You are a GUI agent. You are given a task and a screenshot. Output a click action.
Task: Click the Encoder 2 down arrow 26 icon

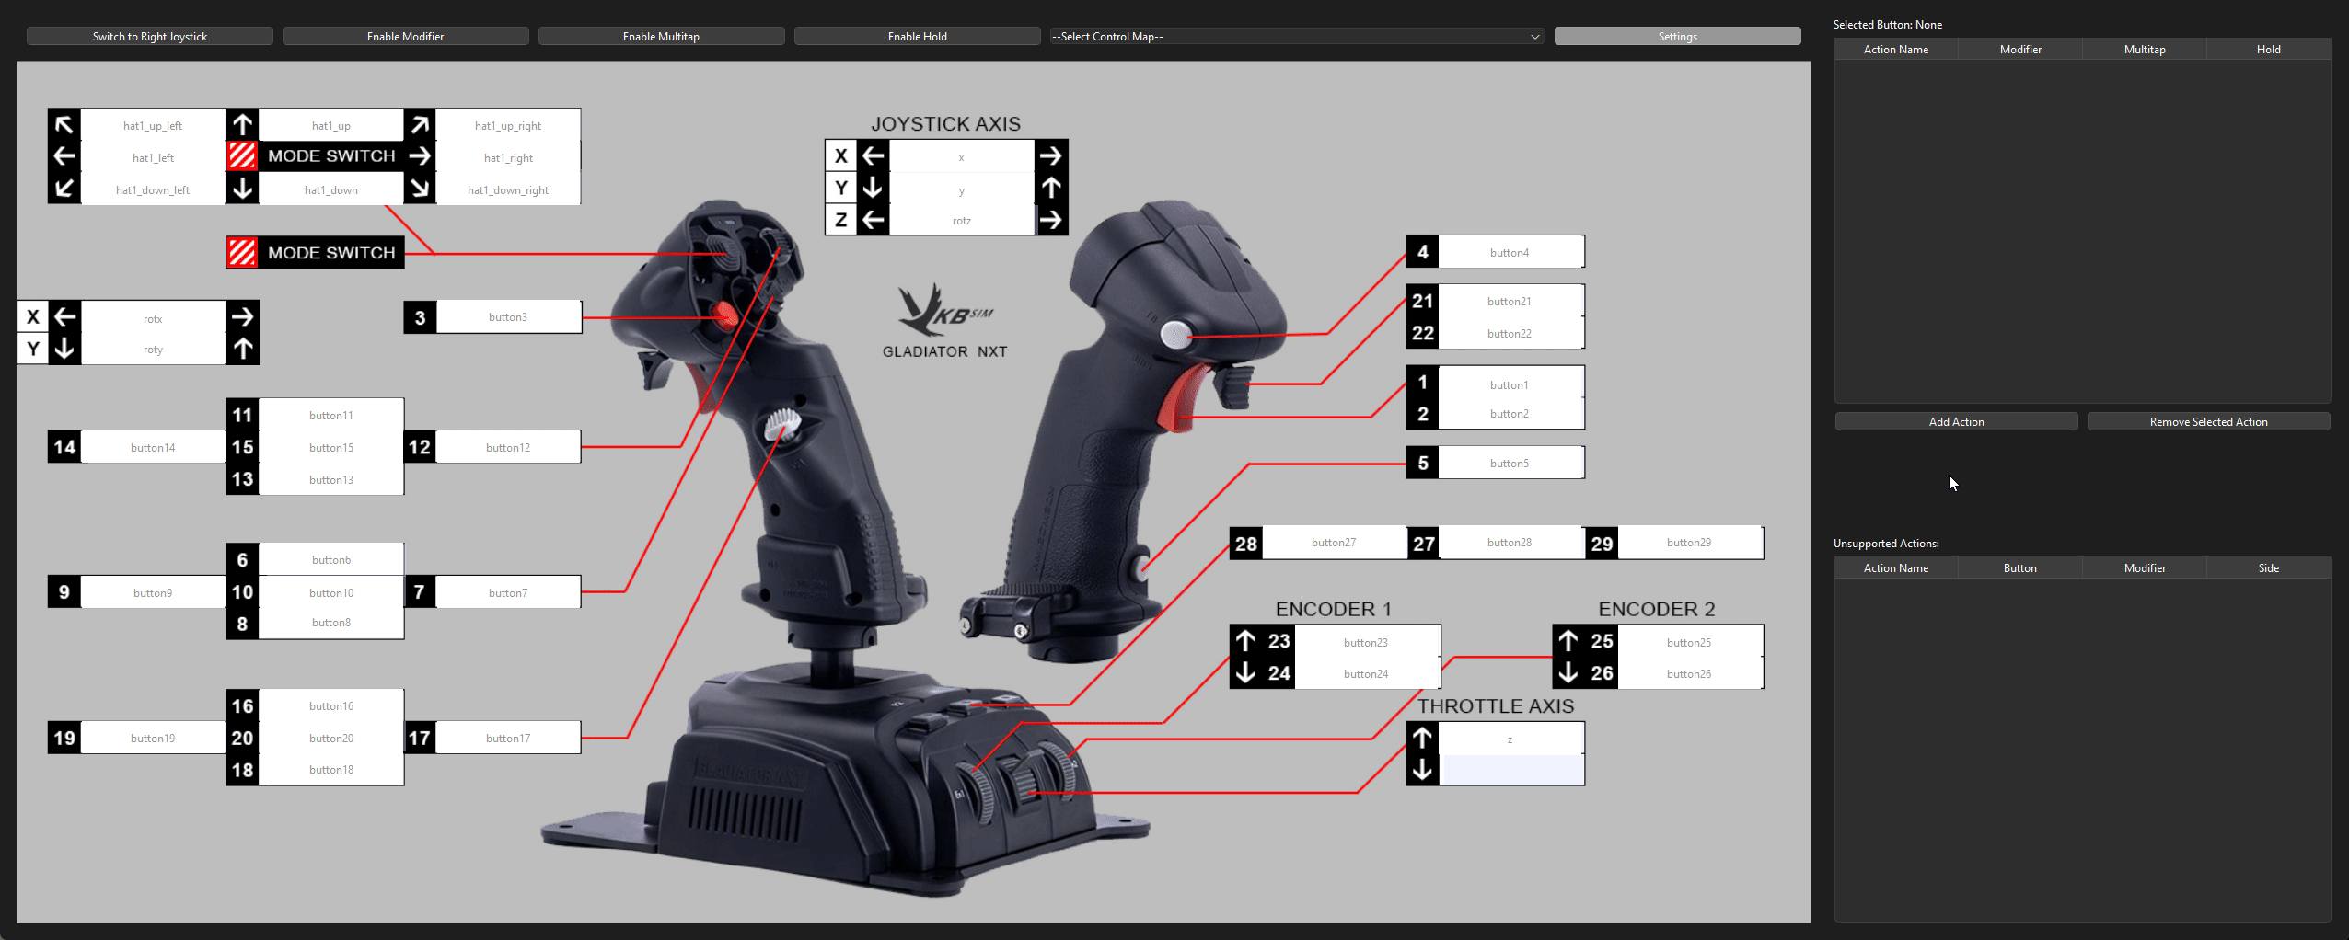[x=1568, y=673]
